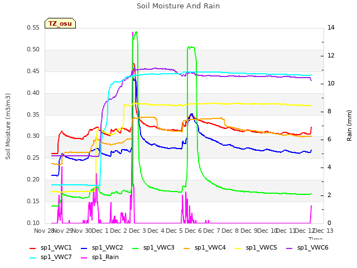Viewport: 357px width, 268px height.
Task: Click the Dec 13 date label
Action: pyautogui.click(x=324, y=231)
